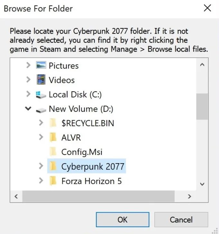Click the vertical scrollbar down arrow
The width and height of the screenshot is (219, 234).
click(x=202, y=184)
